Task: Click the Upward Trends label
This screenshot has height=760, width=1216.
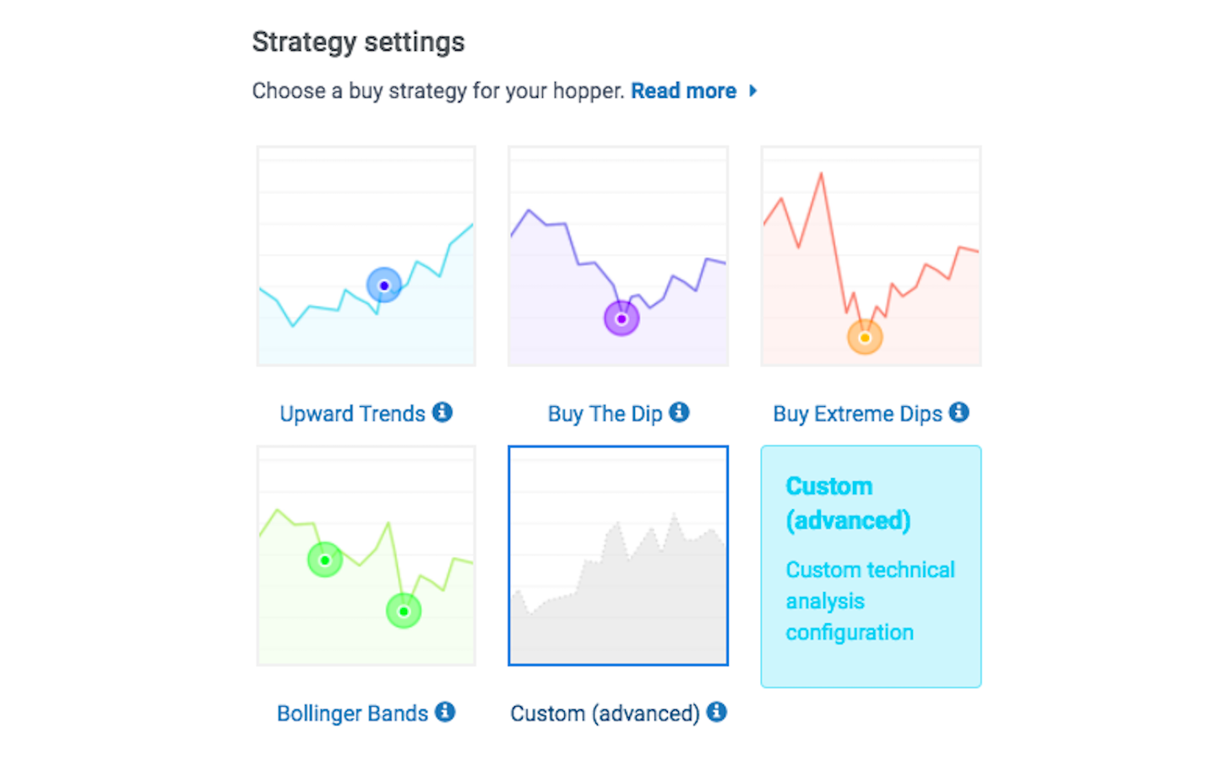Action: 352,414
